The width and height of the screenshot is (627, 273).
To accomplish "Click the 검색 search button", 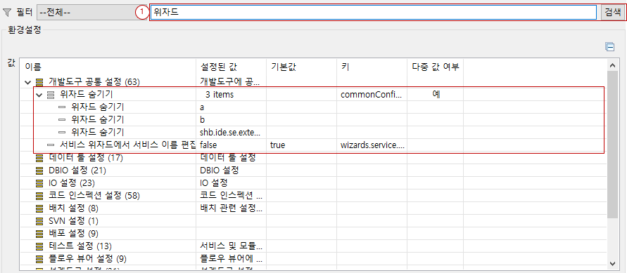I will tap(612, 13).
